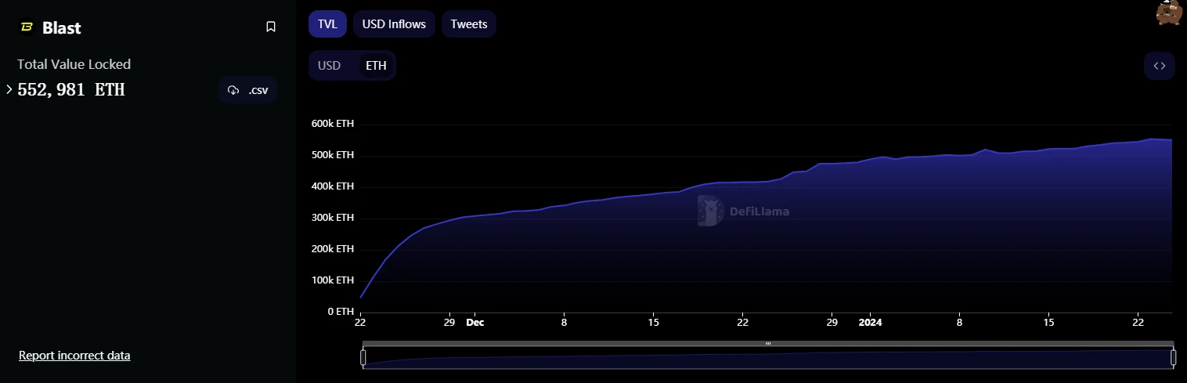The image size is (1187, 383).
Task: Click the Dec label on x-axis
Action: [x=475, y=322]
